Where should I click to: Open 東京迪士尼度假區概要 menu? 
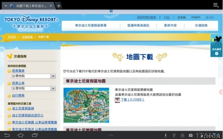pos(91,25)
